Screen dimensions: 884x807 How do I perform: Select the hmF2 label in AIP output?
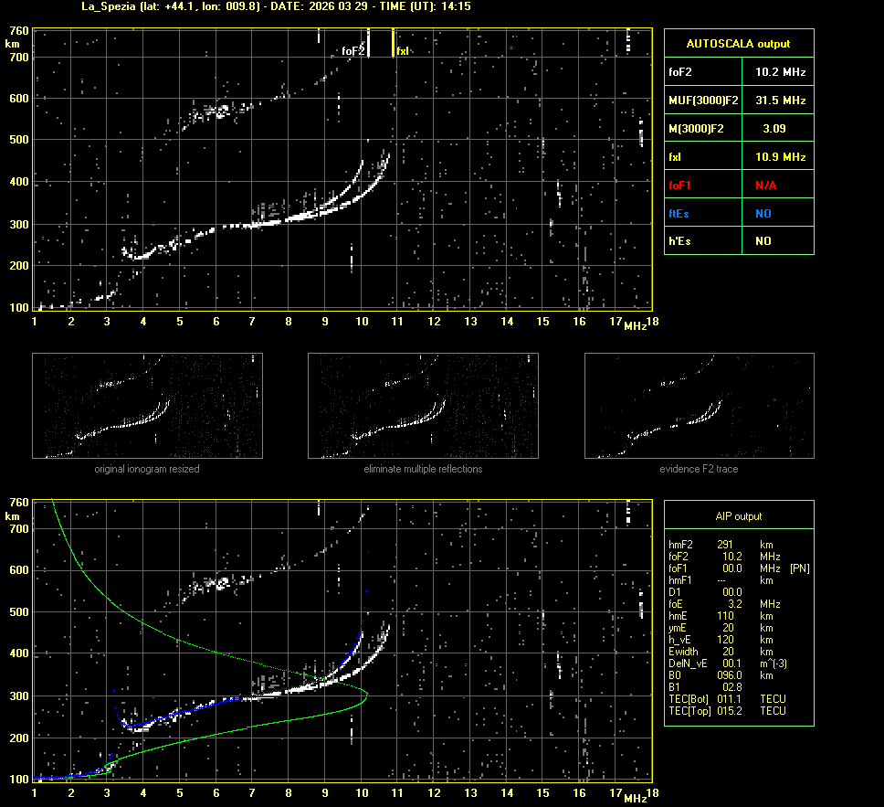[682, 545]
